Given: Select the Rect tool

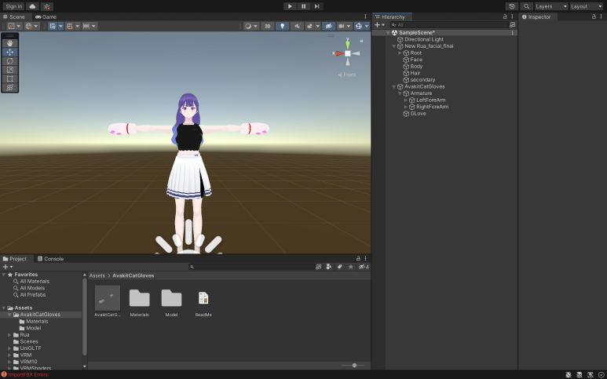Looking at the screenshot, I should (x=9, y=79).
